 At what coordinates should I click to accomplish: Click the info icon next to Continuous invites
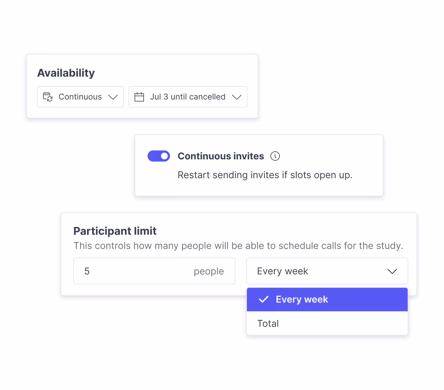(x=275, y=156)
